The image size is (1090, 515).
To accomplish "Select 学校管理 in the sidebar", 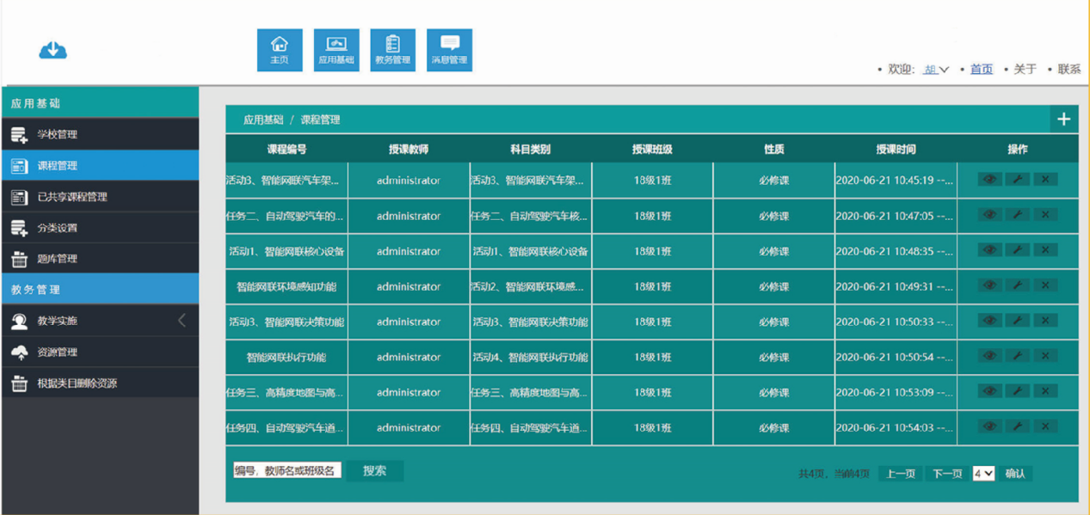I will tap(60, 133).
